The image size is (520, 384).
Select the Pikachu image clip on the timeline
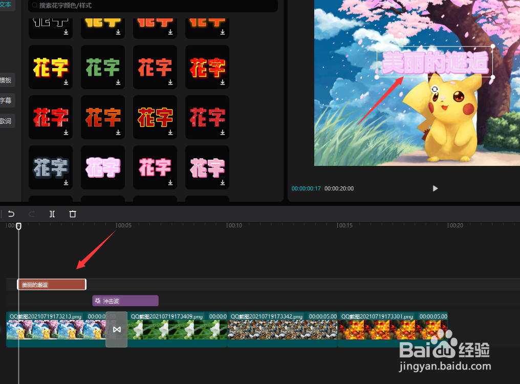pos(56,329)
